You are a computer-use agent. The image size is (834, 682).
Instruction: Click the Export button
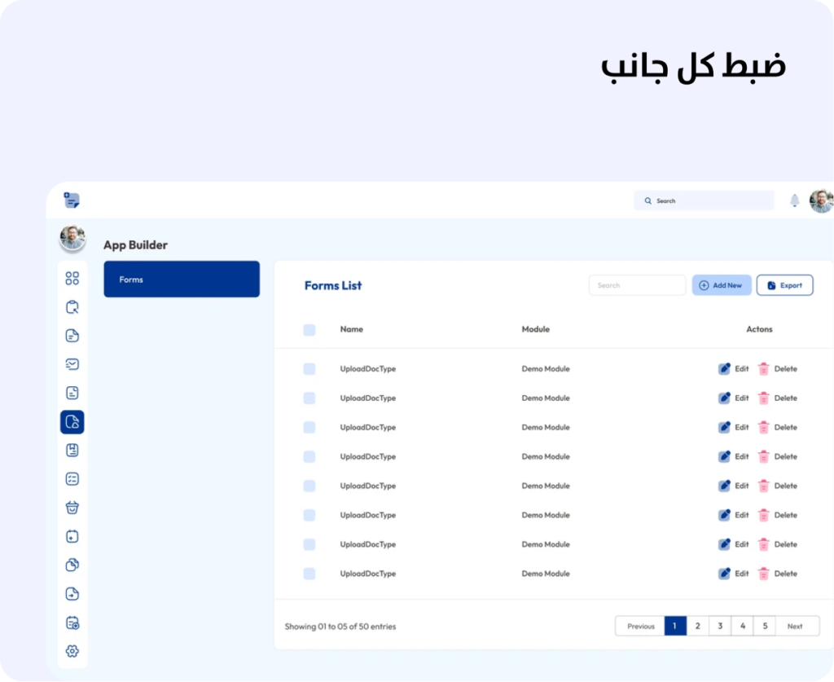pyautogui.click(x=784, y=285)
